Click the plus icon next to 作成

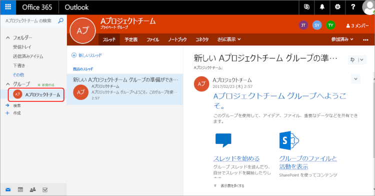[x=7, y=113]
